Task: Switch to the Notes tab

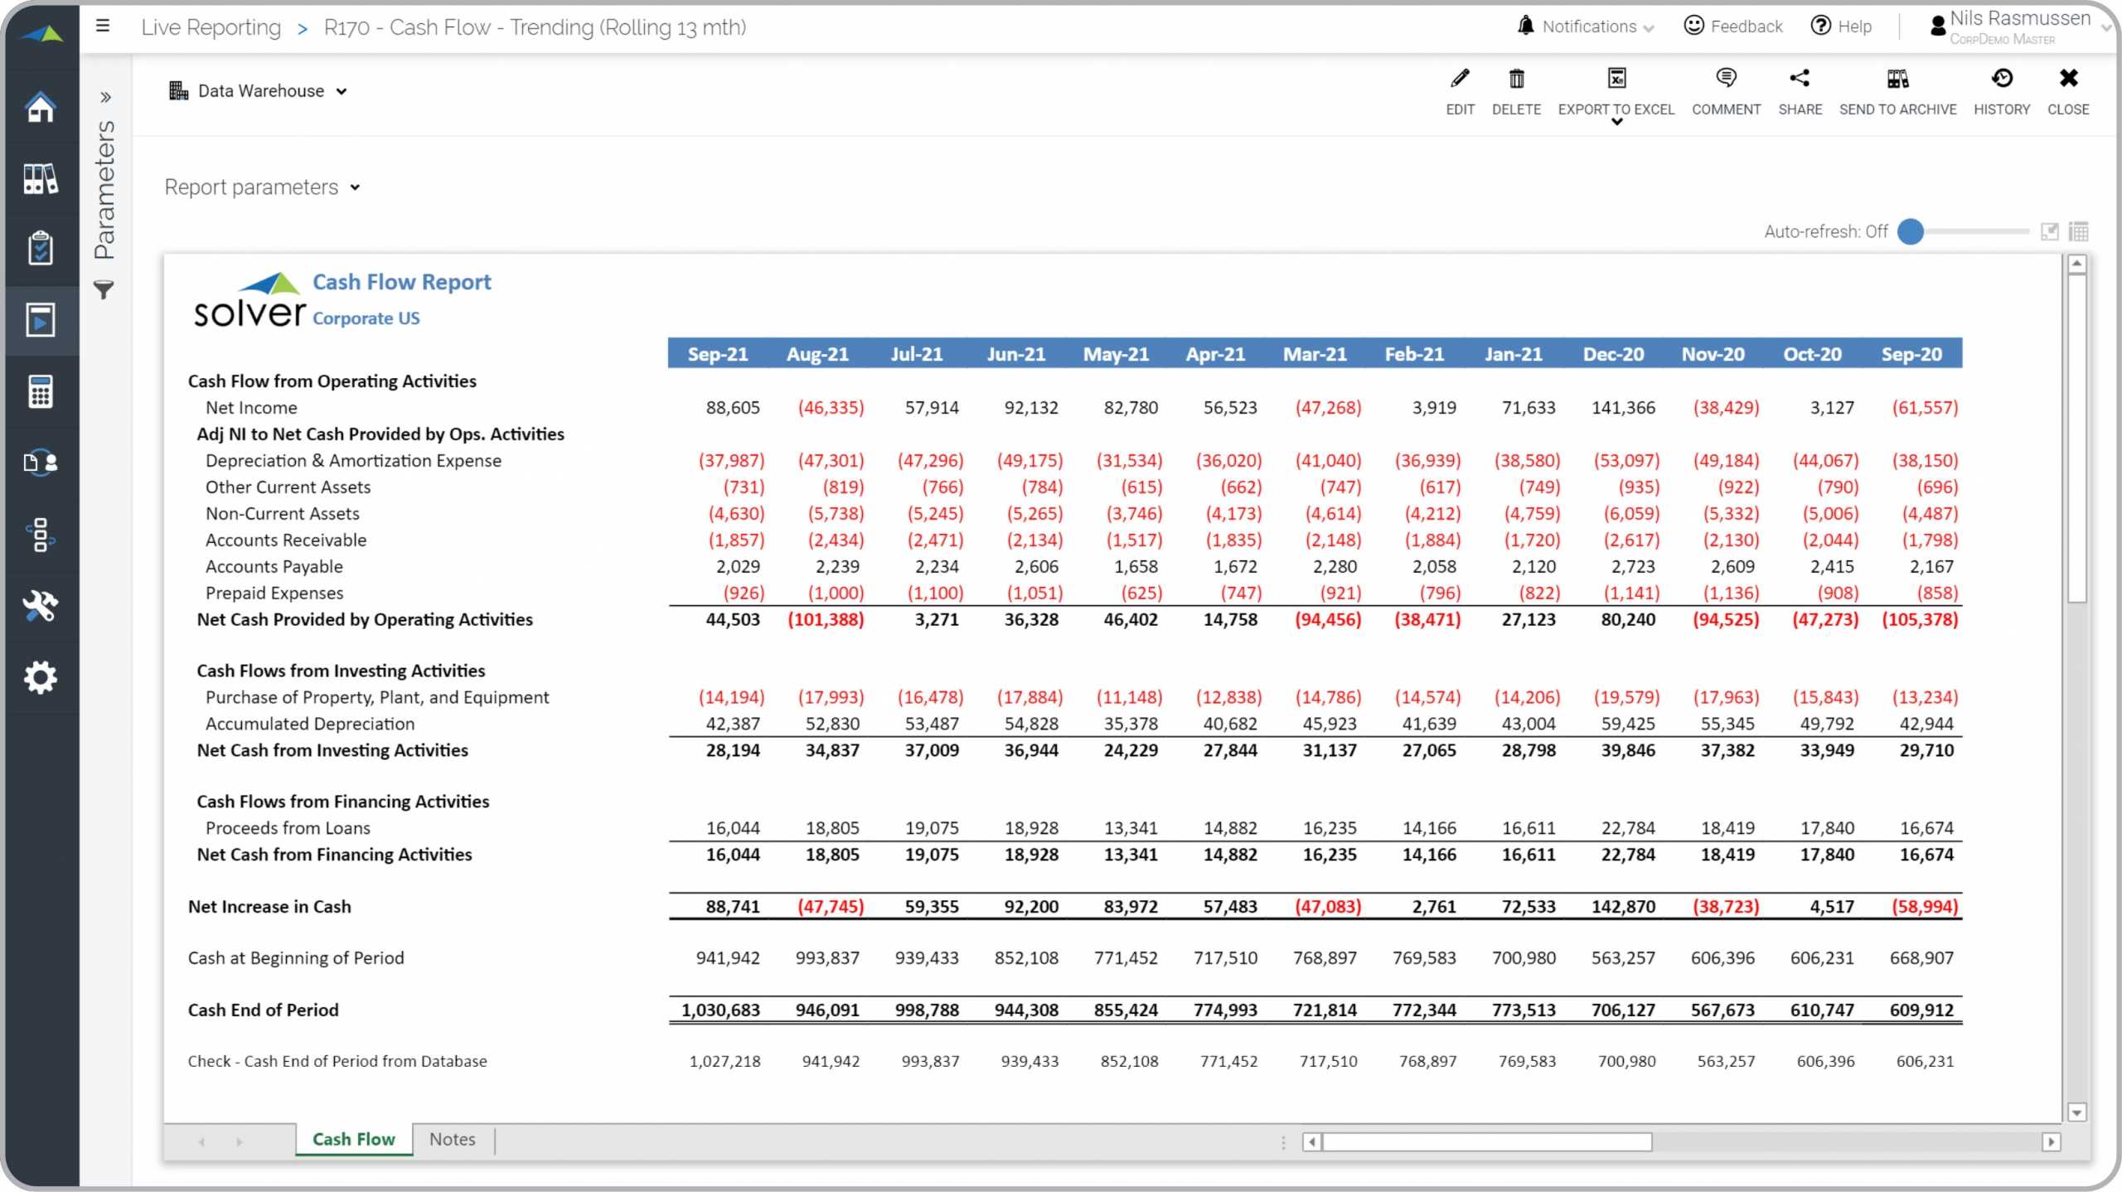Action: [452, 1138]
